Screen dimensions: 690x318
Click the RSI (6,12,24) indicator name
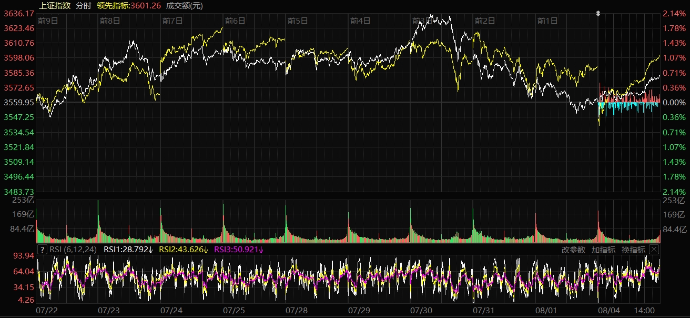point(73,250)
